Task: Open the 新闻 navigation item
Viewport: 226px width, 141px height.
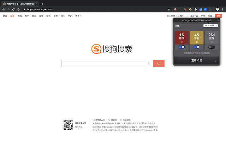Action: point(5,16)
